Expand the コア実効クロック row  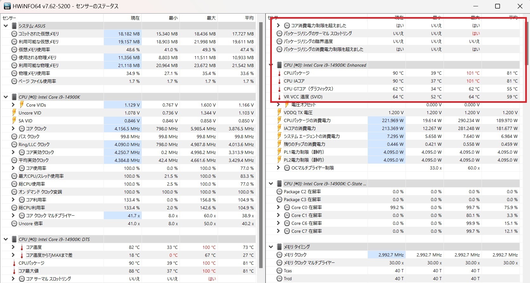pos(13,152)
